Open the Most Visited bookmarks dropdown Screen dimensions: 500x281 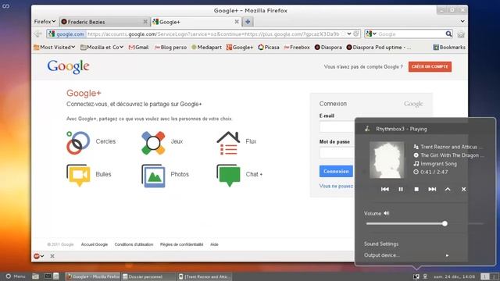point(54,47)
